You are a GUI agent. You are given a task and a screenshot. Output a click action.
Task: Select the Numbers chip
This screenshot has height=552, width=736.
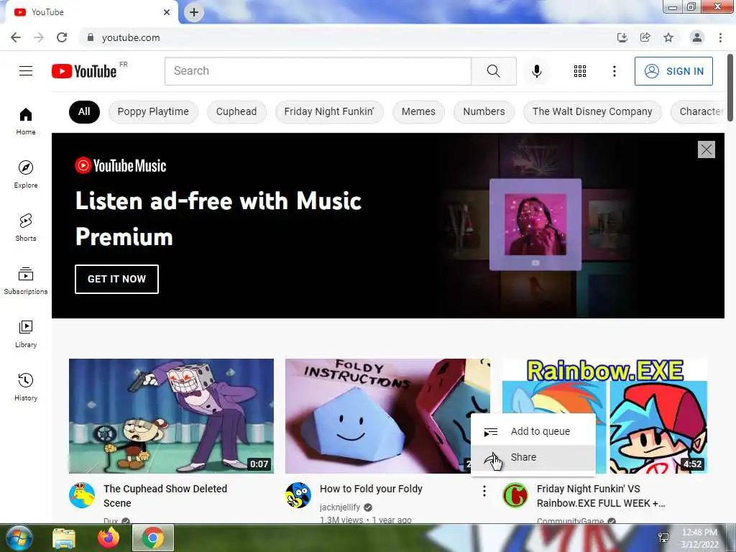point(484,111)
